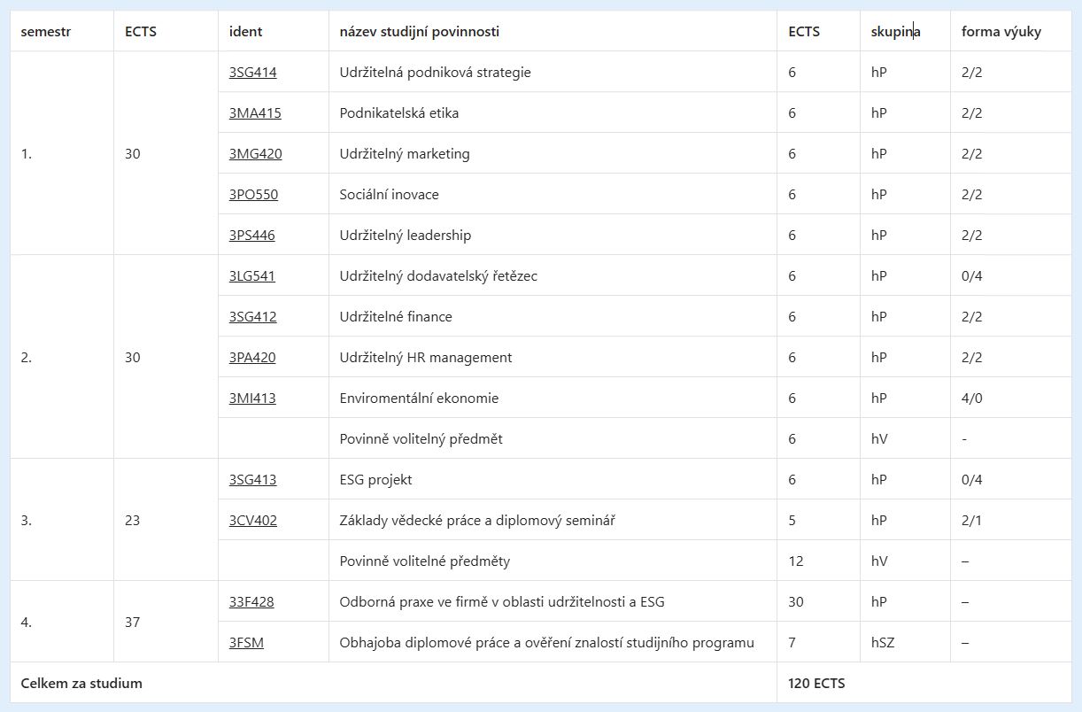Click 'Povinně volitelný předmět' row text

coord(421,439)
